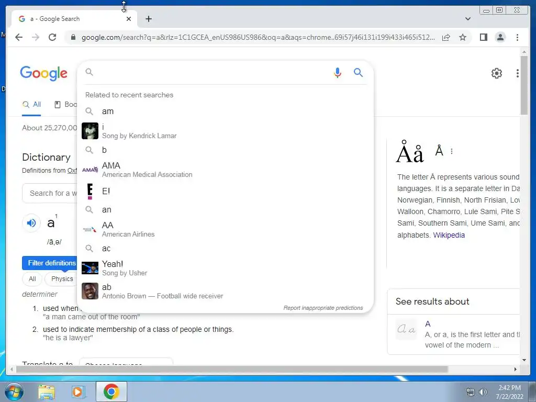Open Chrome's three-dot menu
This screenshot has width=536, height=402.
pyautogui.click(x=517, y=37)
